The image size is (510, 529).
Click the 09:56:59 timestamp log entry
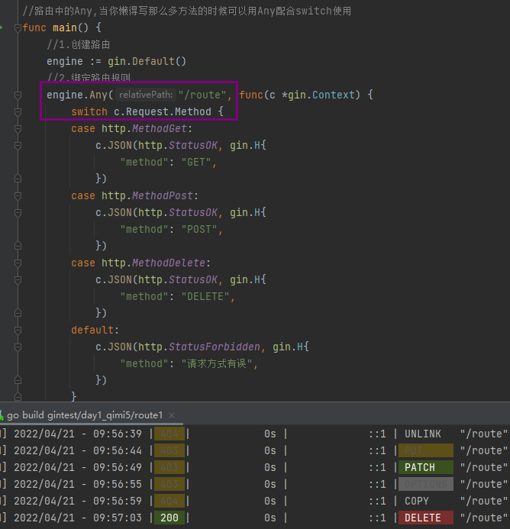117,501
